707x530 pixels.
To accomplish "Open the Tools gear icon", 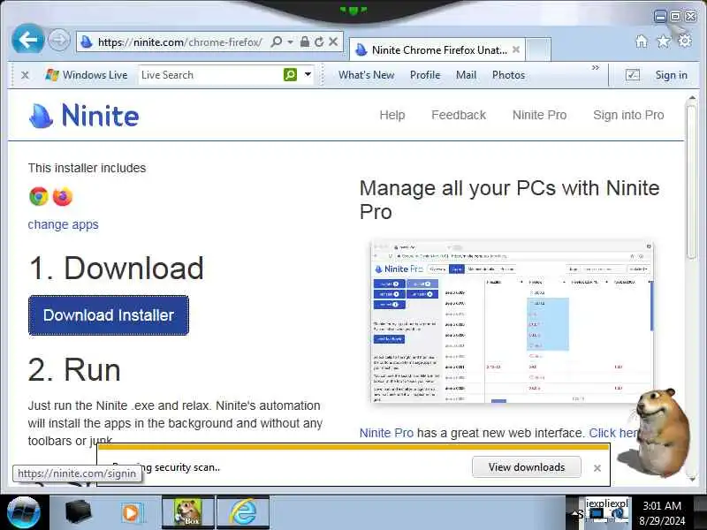I will click(684, 41).
